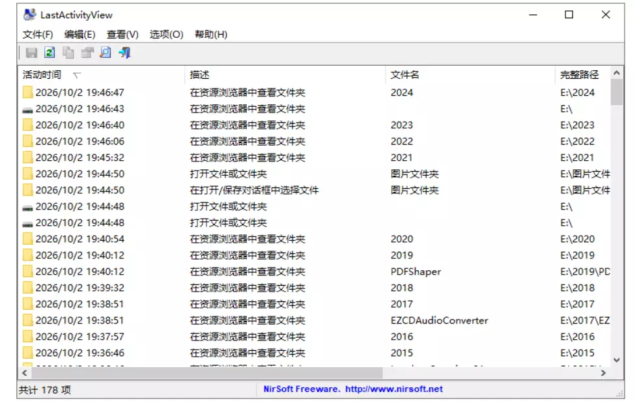Click the folder icon of the 19:37:57 row

click(27, 337)
